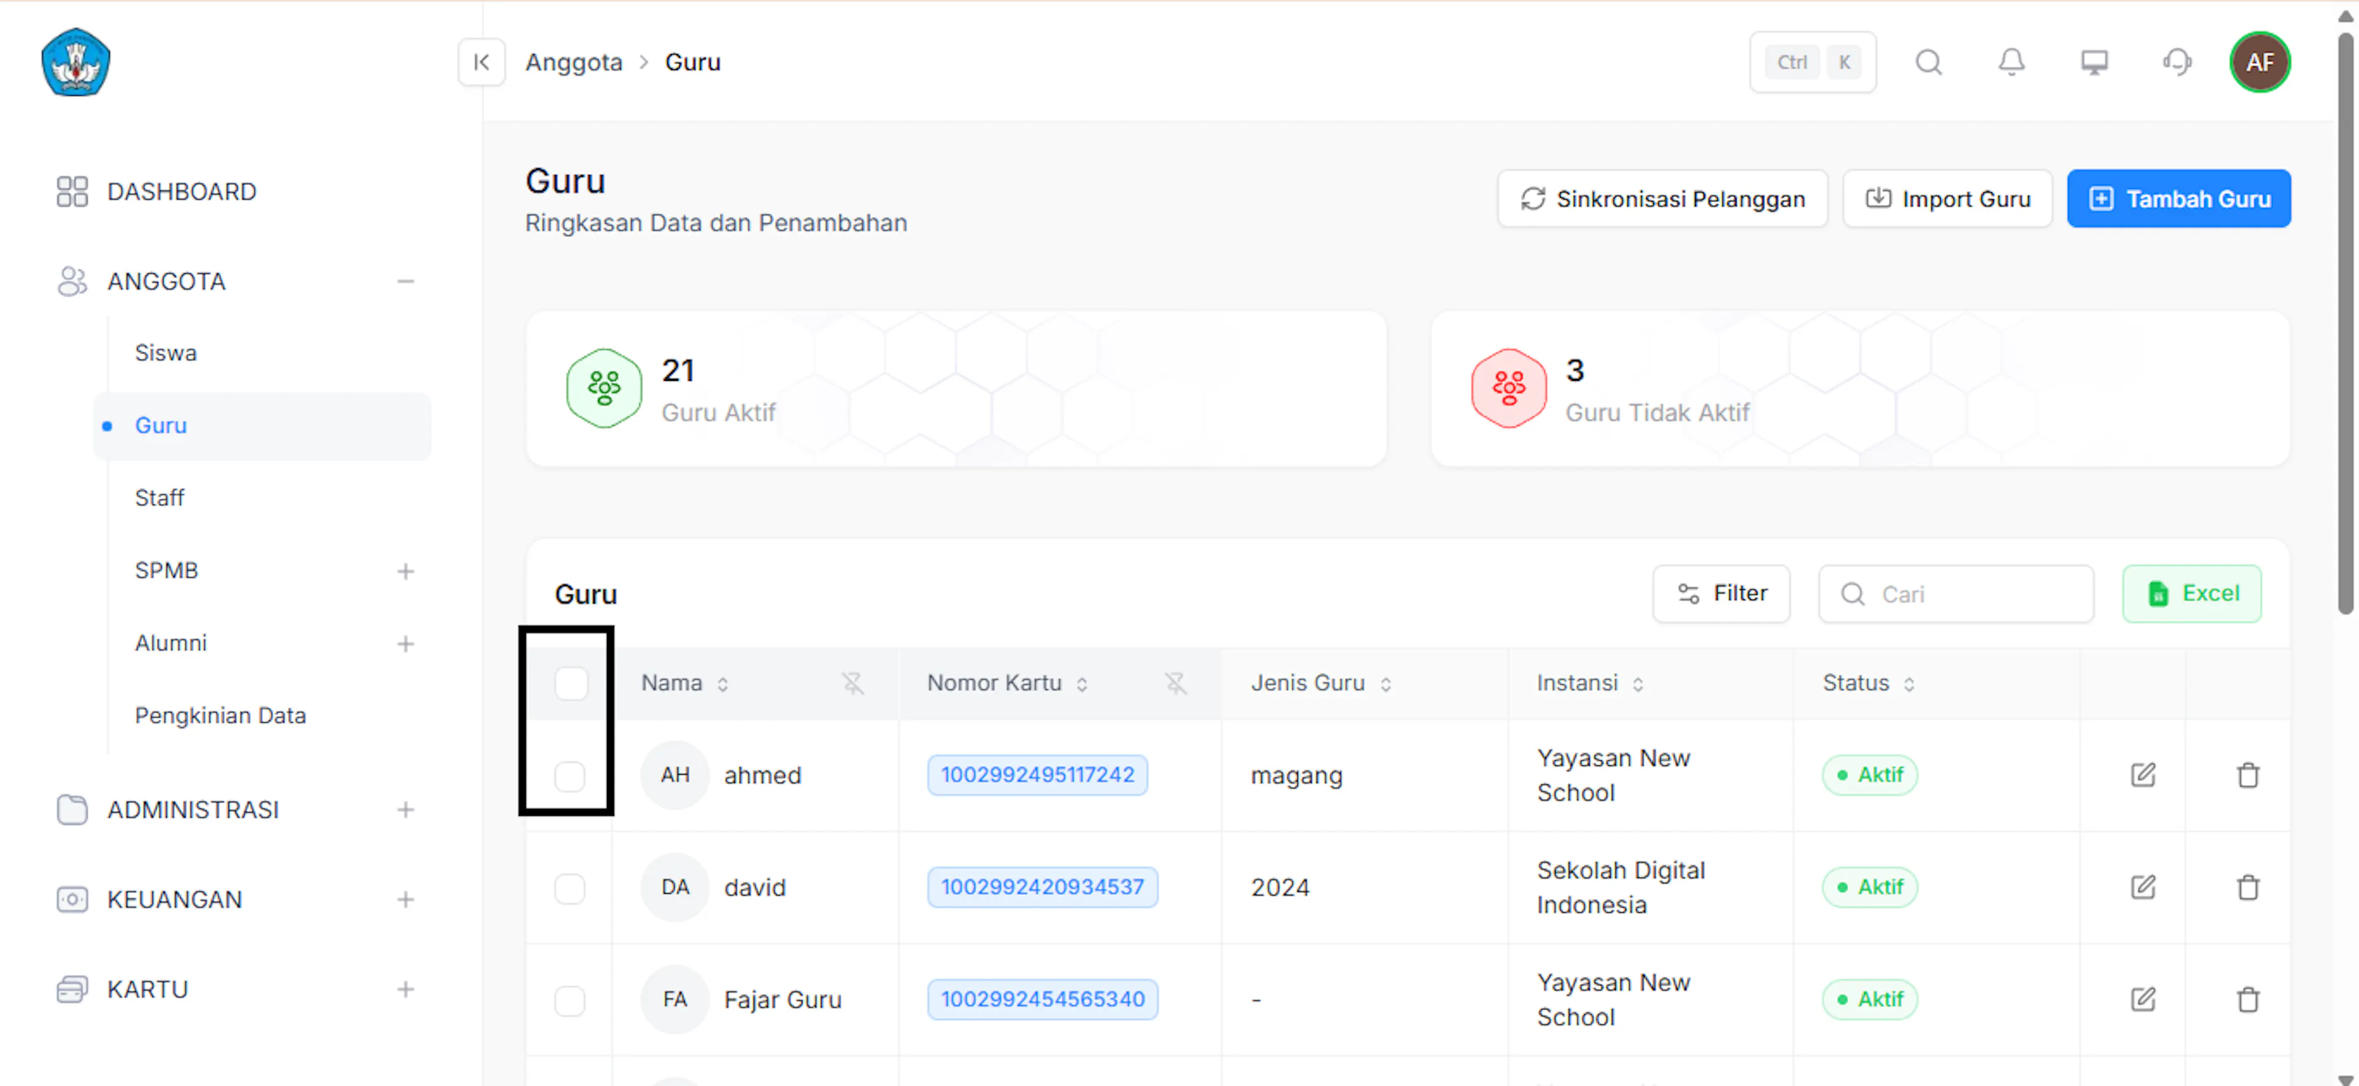The height and width of the screenshot is (1086, 2359).
Task: Edit the Fajar Guru row
Action: click(x=2142, y=999)
